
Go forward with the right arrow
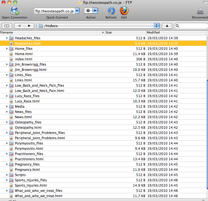(x=29, y=26)
